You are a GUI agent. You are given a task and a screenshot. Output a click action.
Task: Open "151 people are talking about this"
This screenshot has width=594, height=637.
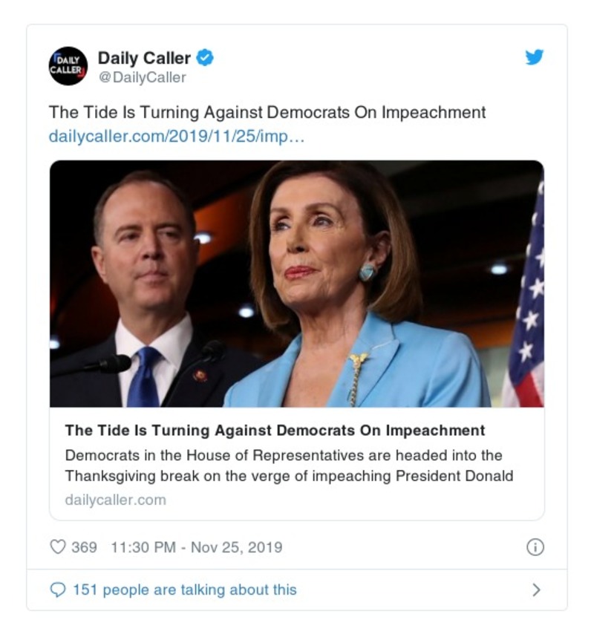[x=185, y=590]
